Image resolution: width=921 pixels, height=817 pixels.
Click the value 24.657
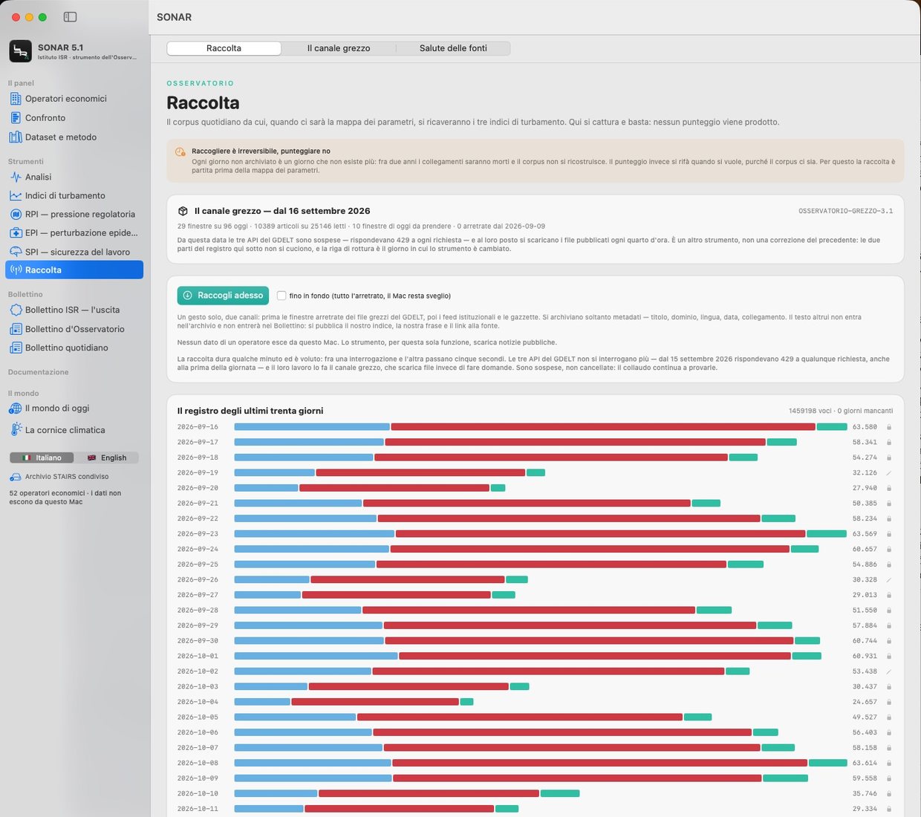[865, 702]
